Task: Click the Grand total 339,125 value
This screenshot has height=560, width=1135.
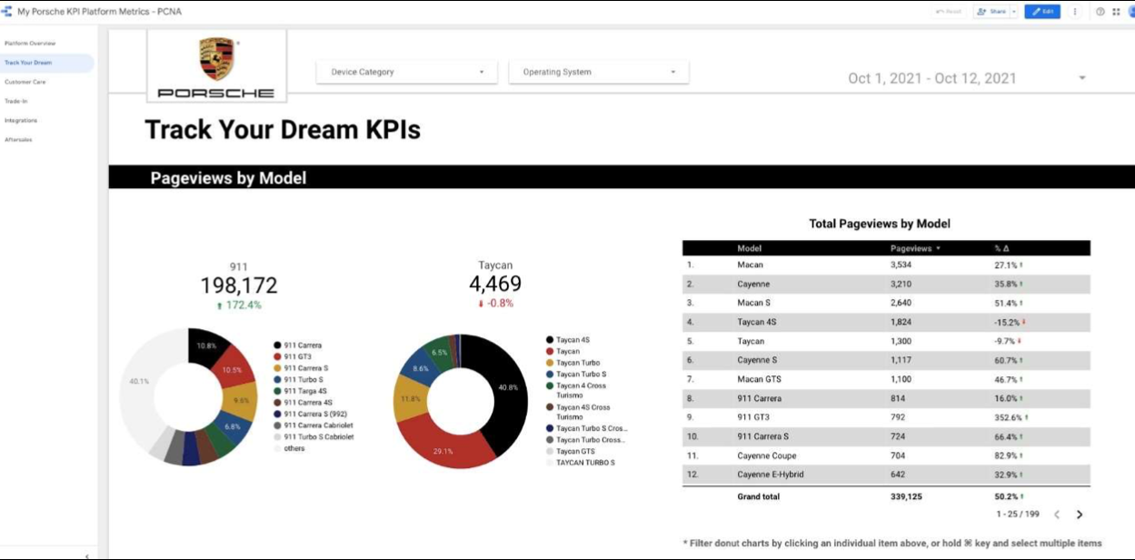Action: pyautogui.click(x=905, y=496)
